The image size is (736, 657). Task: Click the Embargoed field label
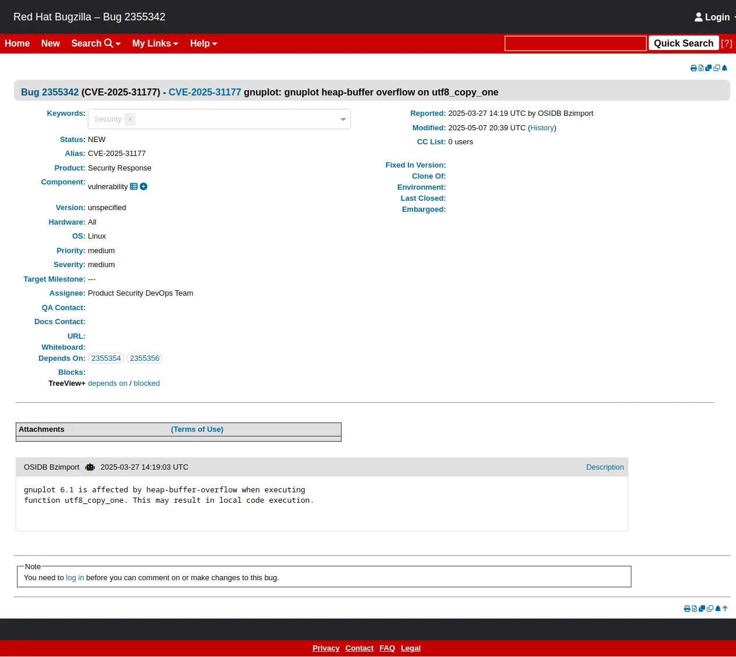pos(424,209)
